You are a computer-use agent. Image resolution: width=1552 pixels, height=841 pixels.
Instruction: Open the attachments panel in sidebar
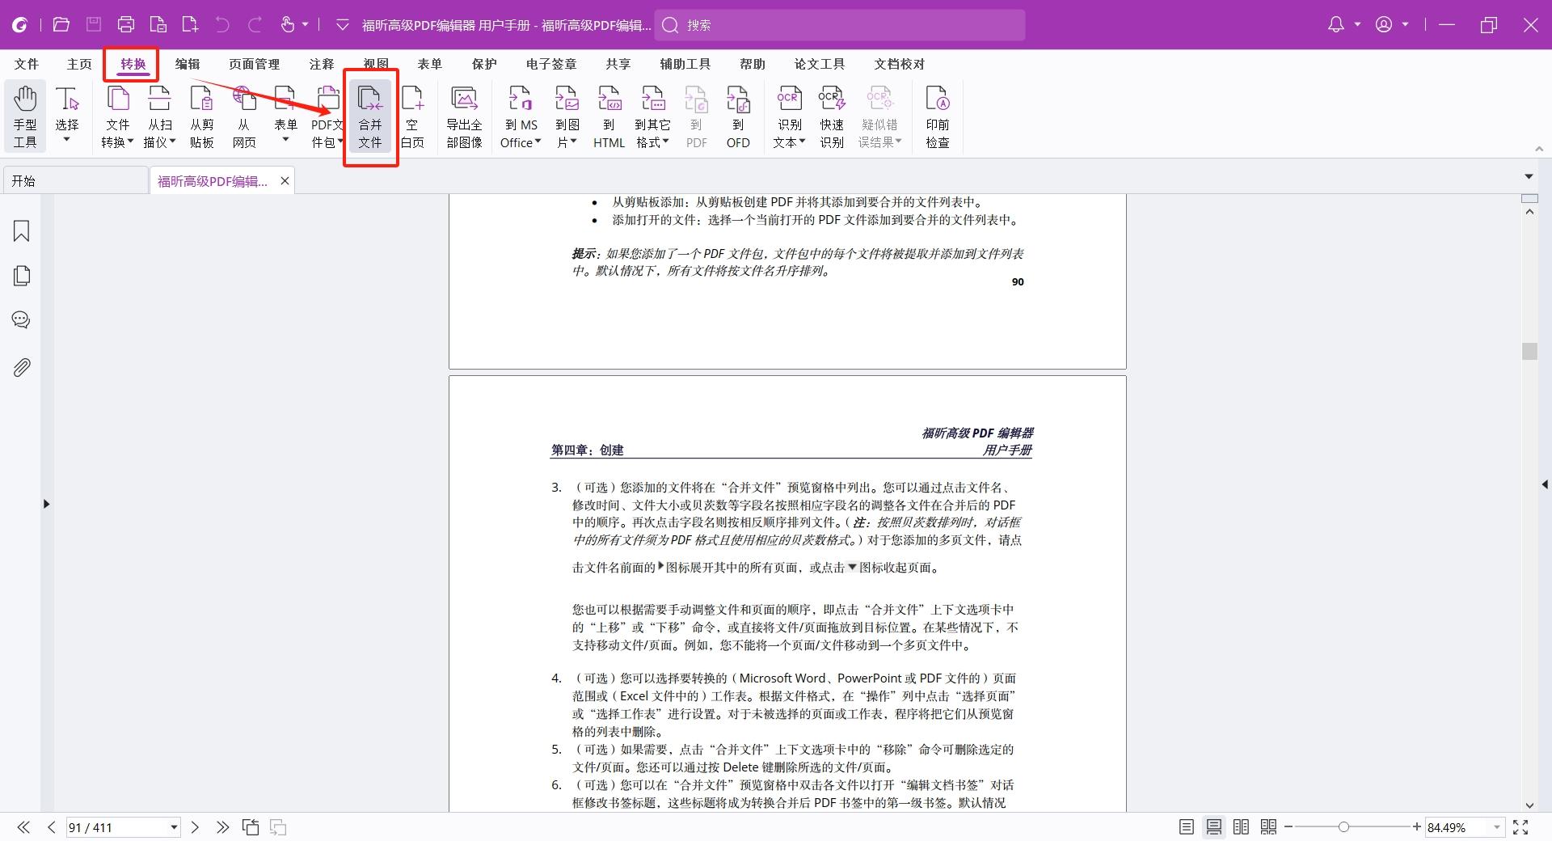(x=21, y=367)
